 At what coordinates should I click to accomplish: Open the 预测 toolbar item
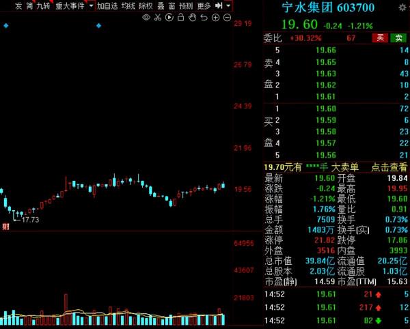(185, 5)
